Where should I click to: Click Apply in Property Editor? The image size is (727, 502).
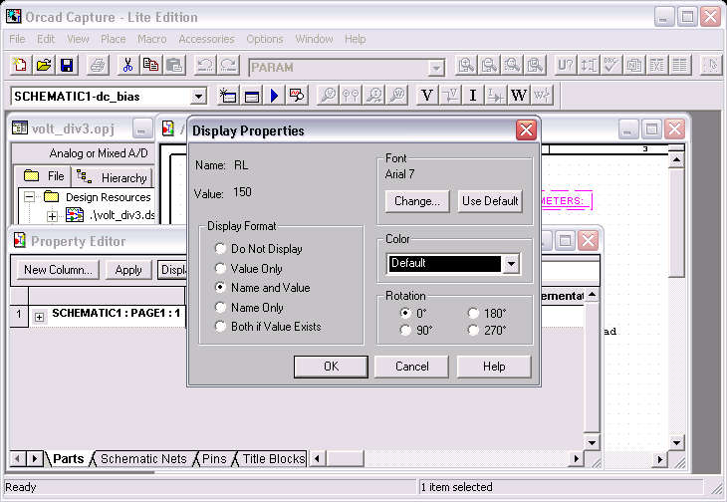[x=128, y=270]
